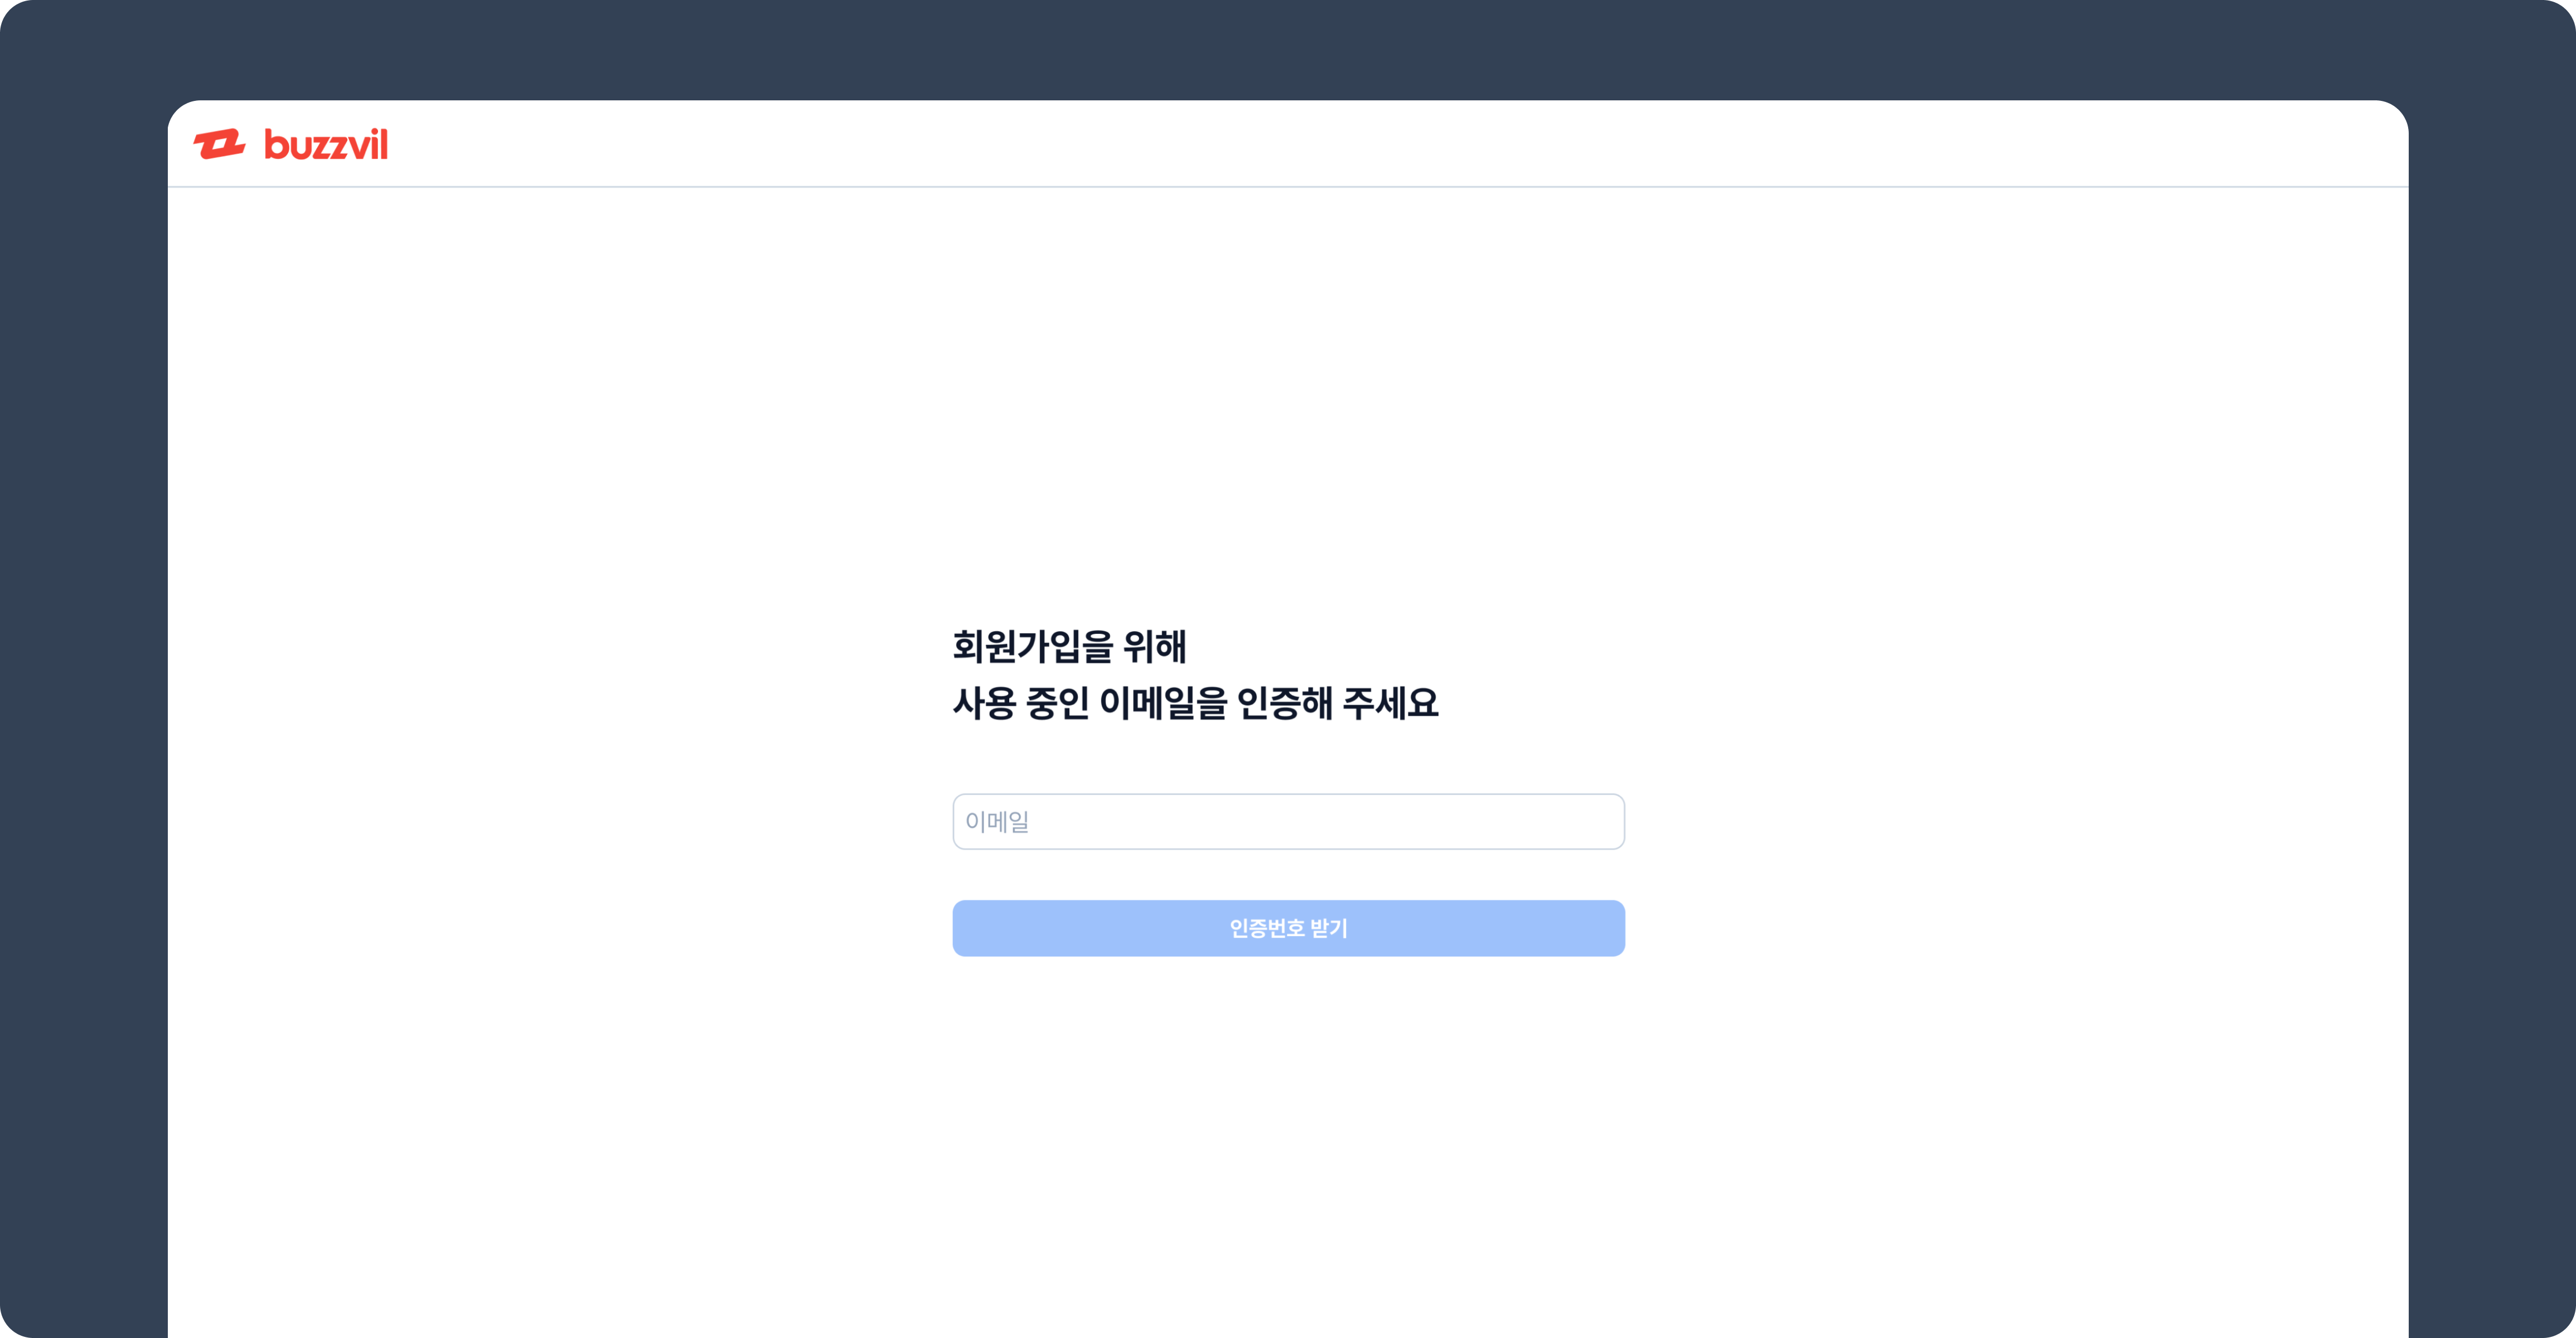
Task: Click the 회원가입을 위해 heading line
Action: pos(1069,646)
